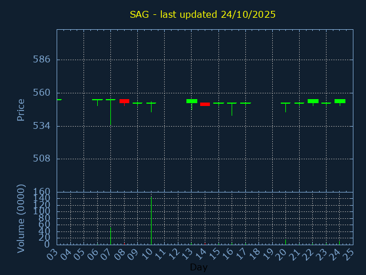The height and width of the screenshot is (275, 366).
Task: Select the 03 day tick label
Action: click(x=53, y=254)
